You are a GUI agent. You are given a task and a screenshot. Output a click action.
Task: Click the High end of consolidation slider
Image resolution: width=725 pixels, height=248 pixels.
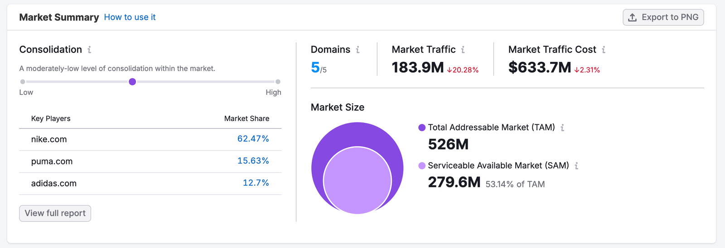278,82
